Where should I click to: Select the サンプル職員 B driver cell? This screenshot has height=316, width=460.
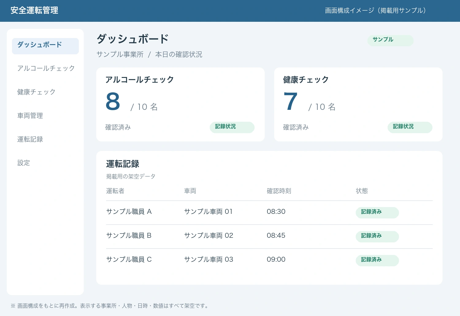[129, 236]
